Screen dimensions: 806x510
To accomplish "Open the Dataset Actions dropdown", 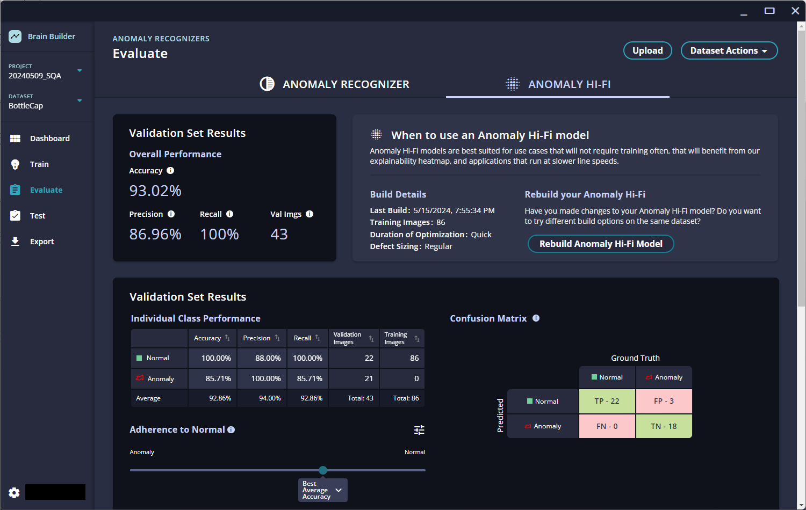I will click(x=729, y=50).
